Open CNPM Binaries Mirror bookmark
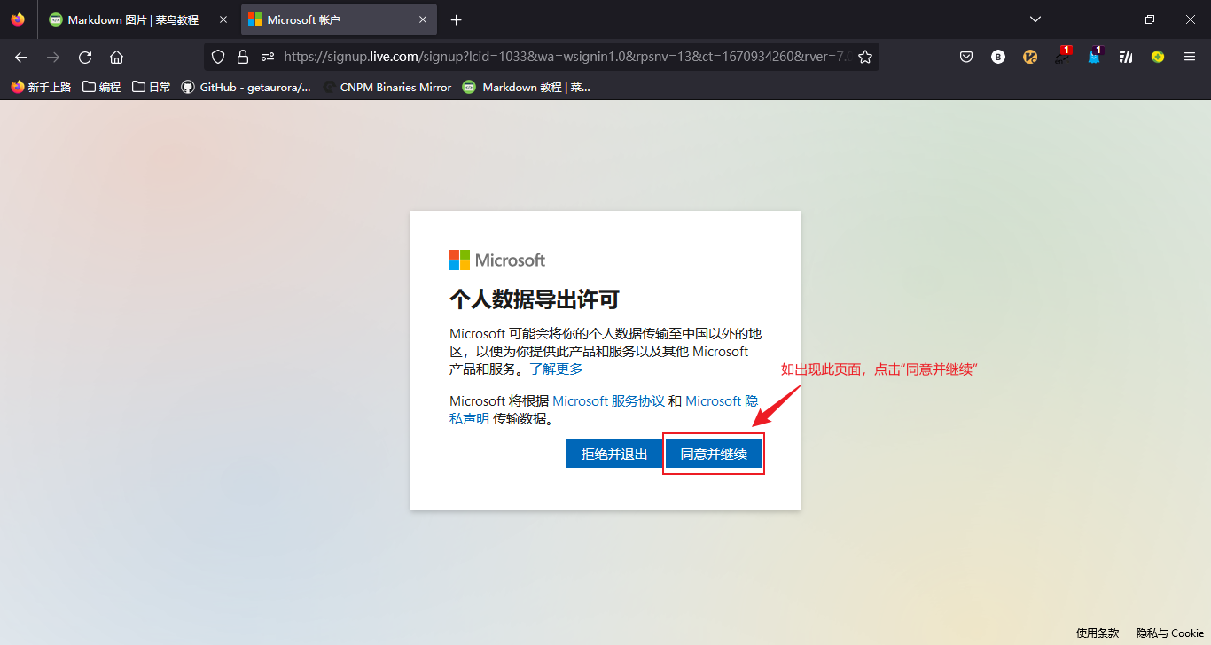Screen dimensions: 1211x645 tap(387, 87)
